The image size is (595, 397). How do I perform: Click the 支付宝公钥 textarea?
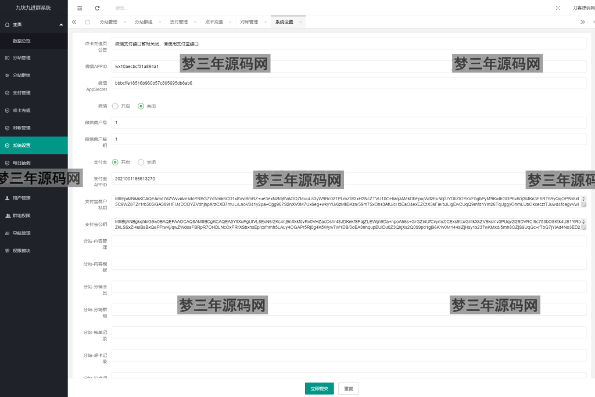click(349, 224)
